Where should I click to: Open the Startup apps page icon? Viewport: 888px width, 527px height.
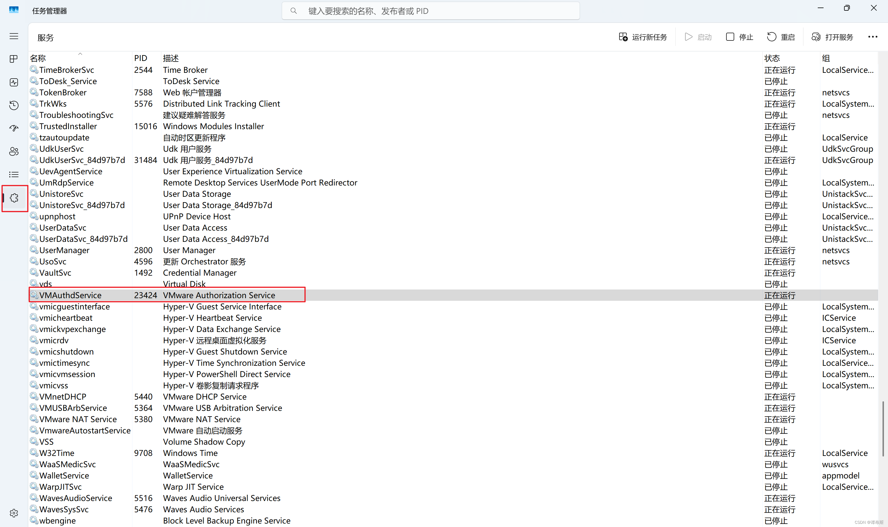click(14, 128)
